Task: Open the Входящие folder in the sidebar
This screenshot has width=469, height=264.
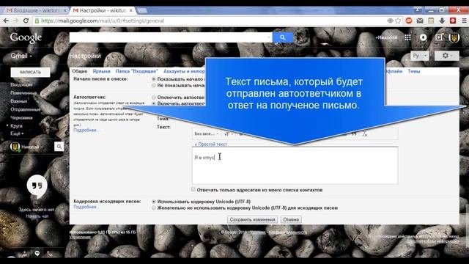Action: coord(21,85)
